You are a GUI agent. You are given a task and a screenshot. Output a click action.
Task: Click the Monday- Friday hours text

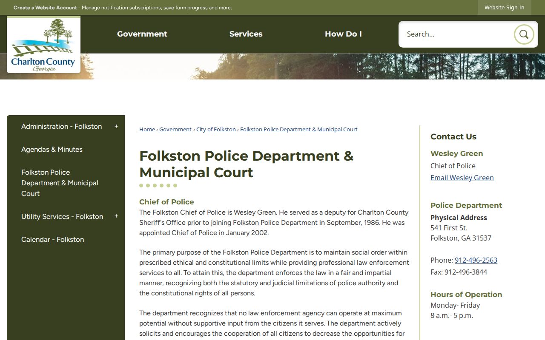pos(455,305)
